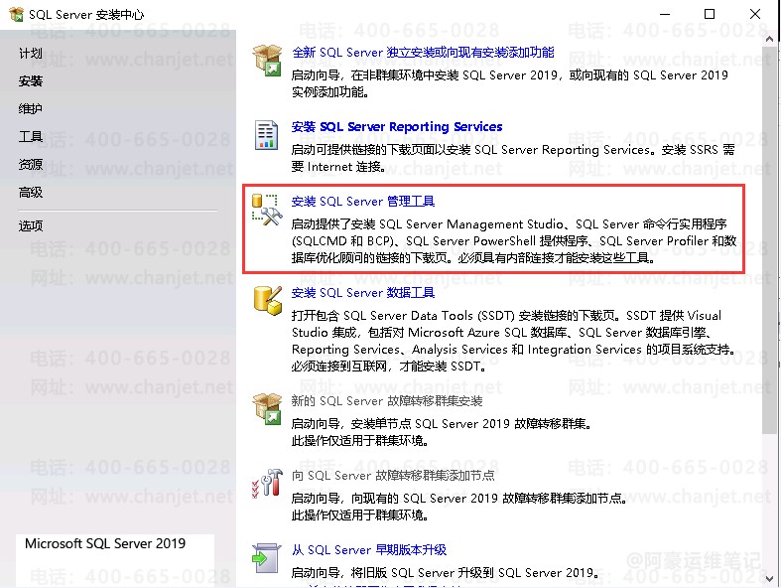Click the 向现有的 failover cluster add node description

point(458,507)
